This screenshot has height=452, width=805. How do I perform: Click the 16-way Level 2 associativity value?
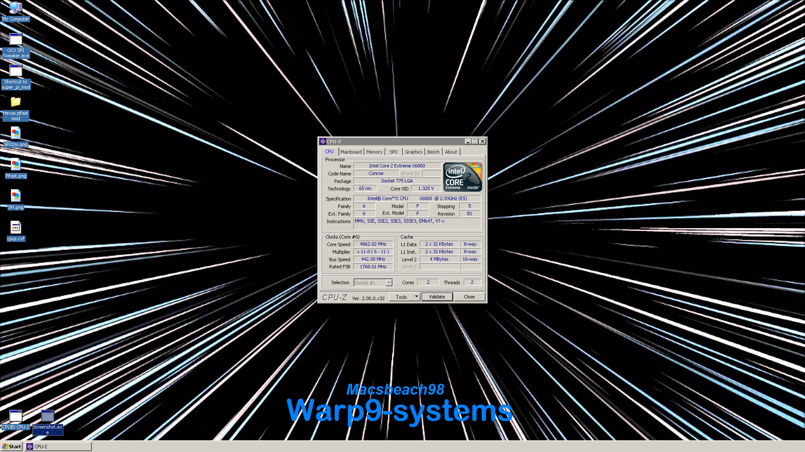point(470,259)
